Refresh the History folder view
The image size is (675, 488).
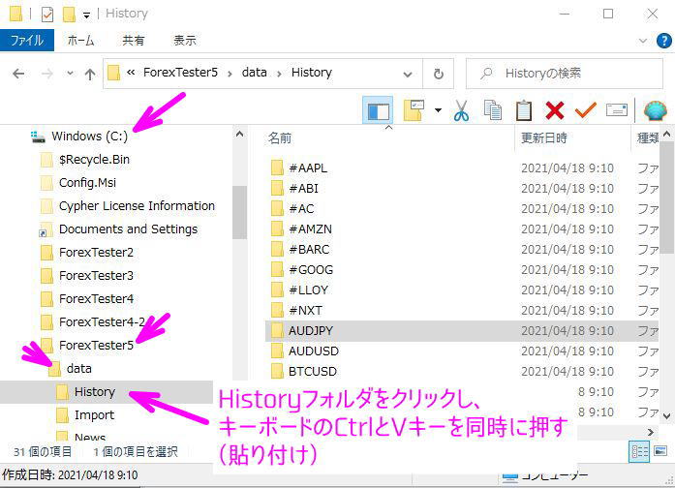point(439,74)
